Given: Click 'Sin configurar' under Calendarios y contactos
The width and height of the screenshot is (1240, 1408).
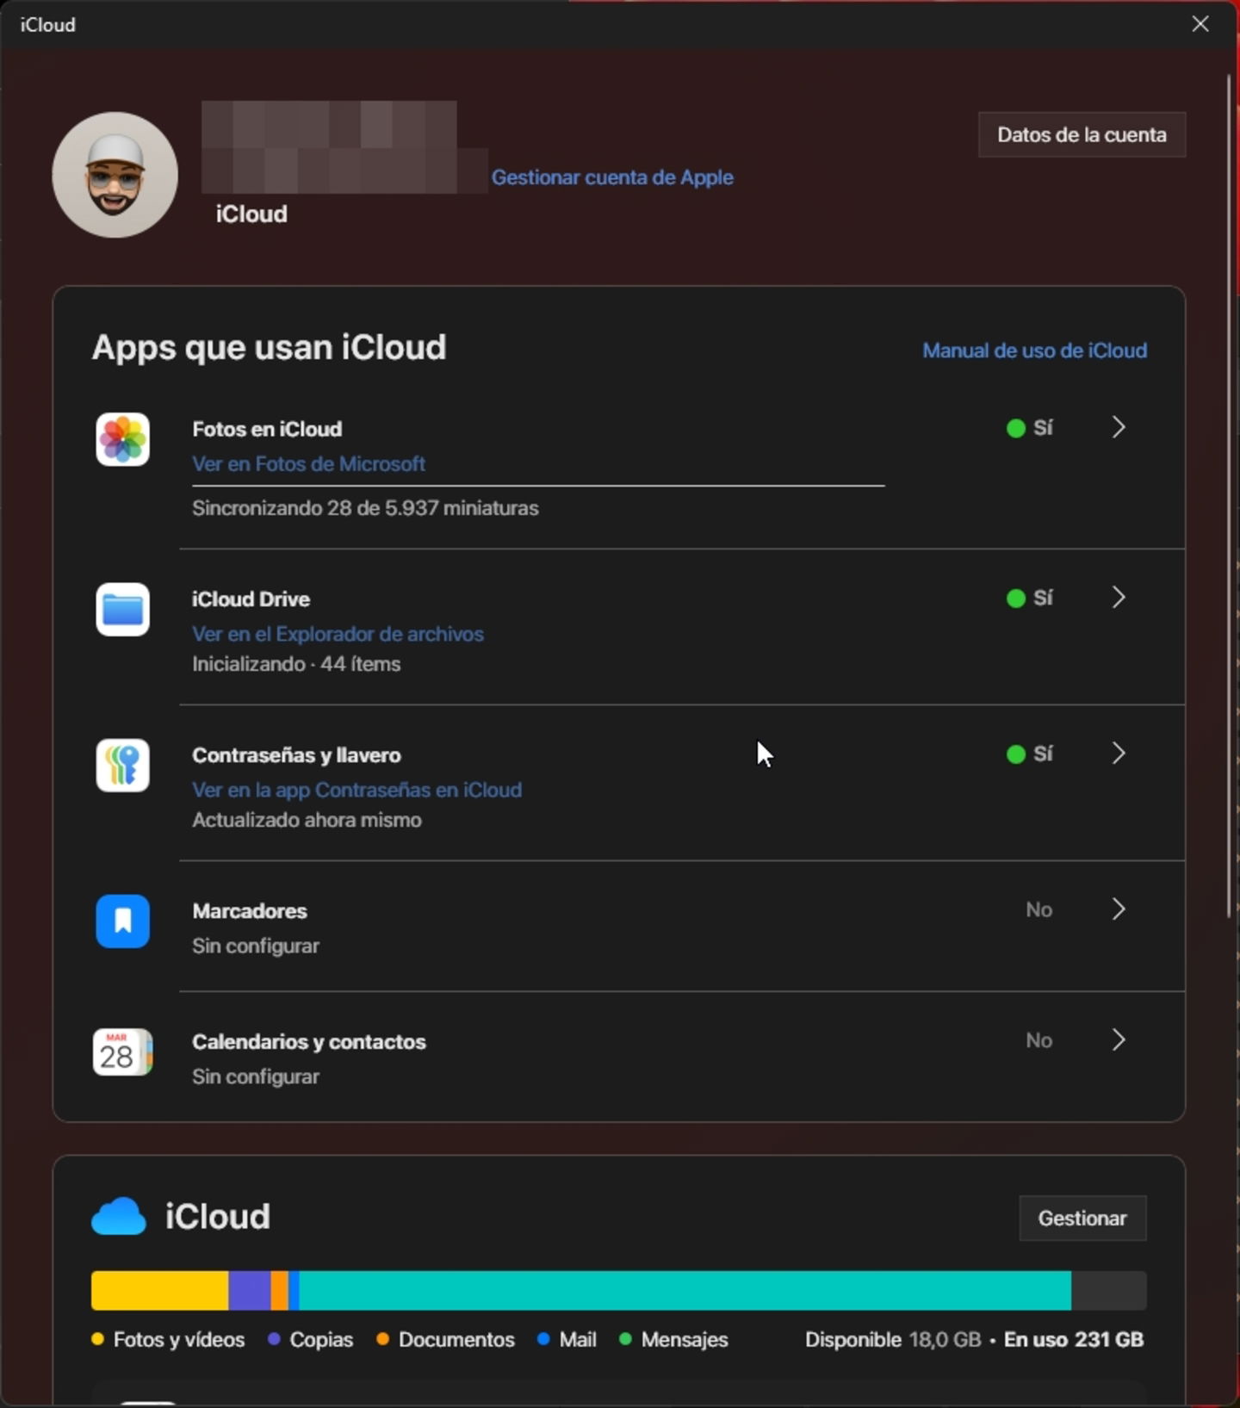Looking at the screenshot, I should (x=256, y=1077).
